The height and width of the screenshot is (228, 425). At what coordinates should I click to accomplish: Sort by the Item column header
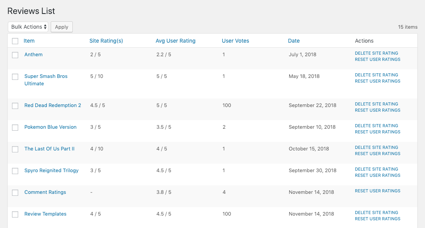click(29, 41)
